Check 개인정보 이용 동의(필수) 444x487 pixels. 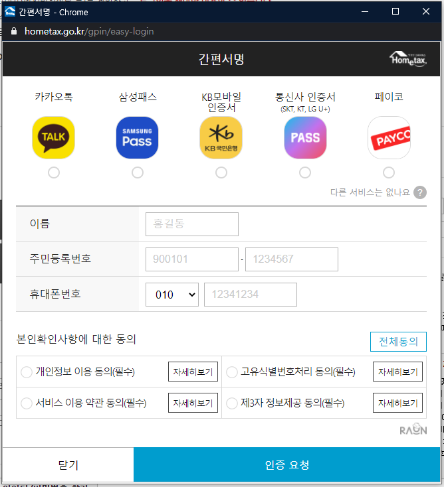[27, 372]
